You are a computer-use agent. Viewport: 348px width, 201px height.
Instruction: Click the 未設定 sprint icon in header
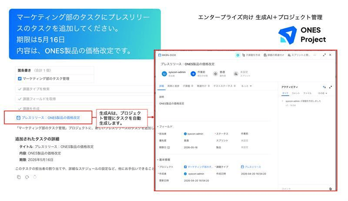coord(236,74)
